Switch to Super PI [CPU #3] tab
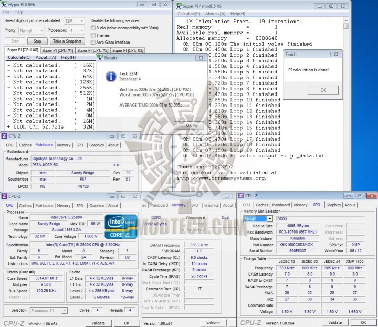The width and height of the screenshot is (378, 327). pyautogui.click(x=128, y=50)
